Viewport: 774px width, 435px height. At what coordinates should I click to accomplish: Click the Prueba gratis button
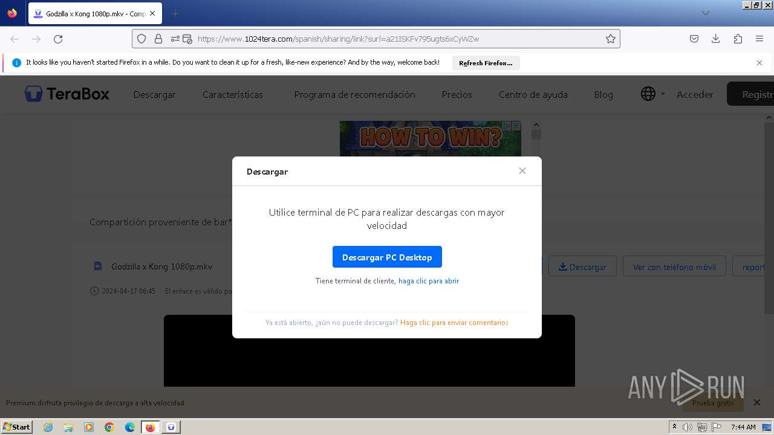[713, 402]
